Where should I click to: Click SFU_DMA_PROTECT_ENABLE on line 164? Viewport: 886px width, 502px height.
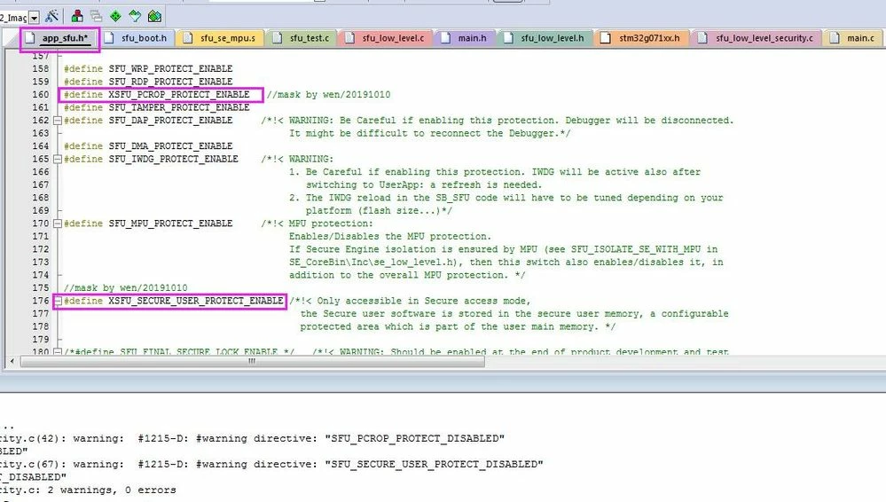coord(170,146)
